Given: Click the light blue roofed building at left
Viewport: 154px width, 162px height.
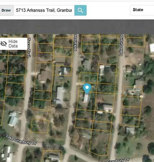Looking at the screenshot, I should [x=13, y=119].
